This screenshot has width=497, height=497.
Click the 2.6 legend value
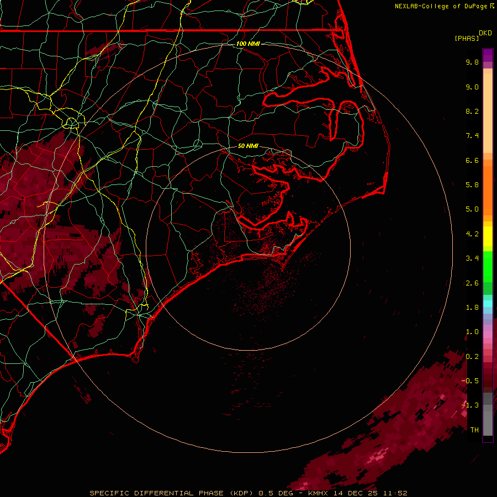tap(472, 283)
